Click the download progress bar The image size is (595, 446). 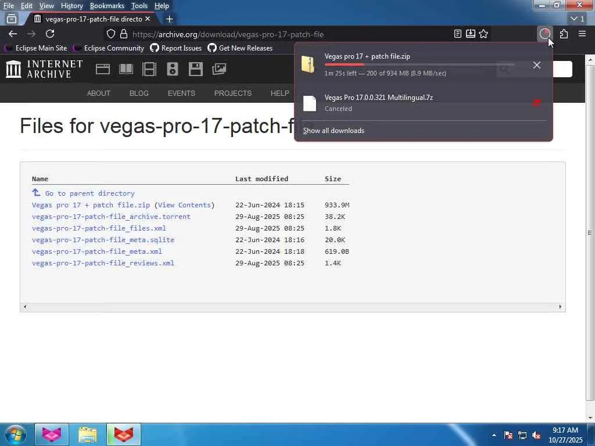(x=420, y=65)
